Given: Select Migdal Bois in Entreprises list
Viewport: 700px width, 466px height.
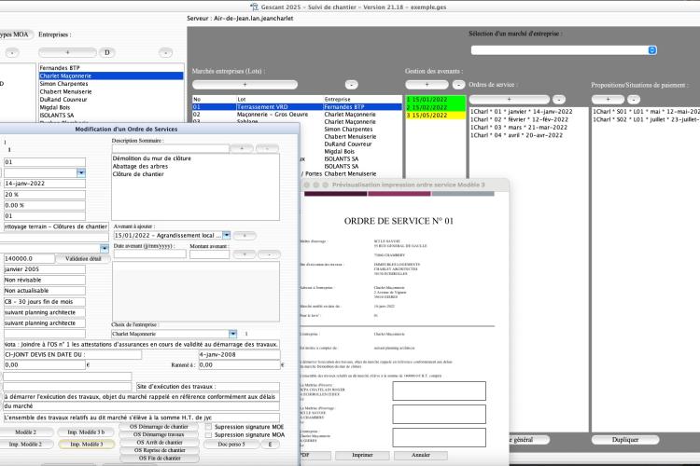Looking at the screenshot, I should tap(111, 107).
